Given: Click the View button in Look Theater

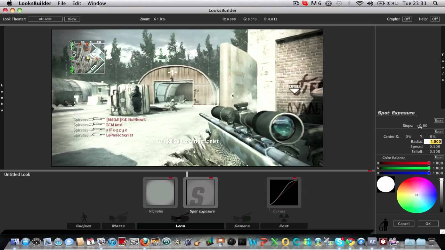Looking at the screenshot, I should [72, 19].
